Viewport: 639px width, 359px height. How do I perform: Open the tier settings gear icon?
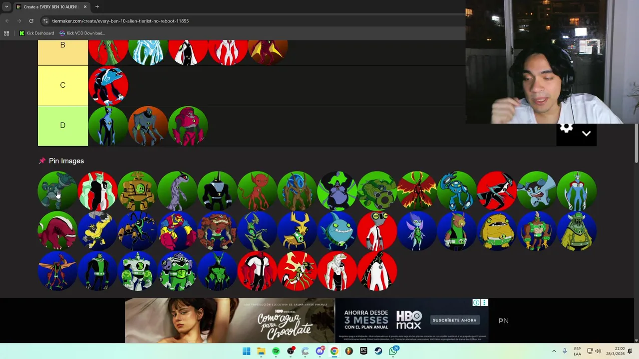point(566,128)
